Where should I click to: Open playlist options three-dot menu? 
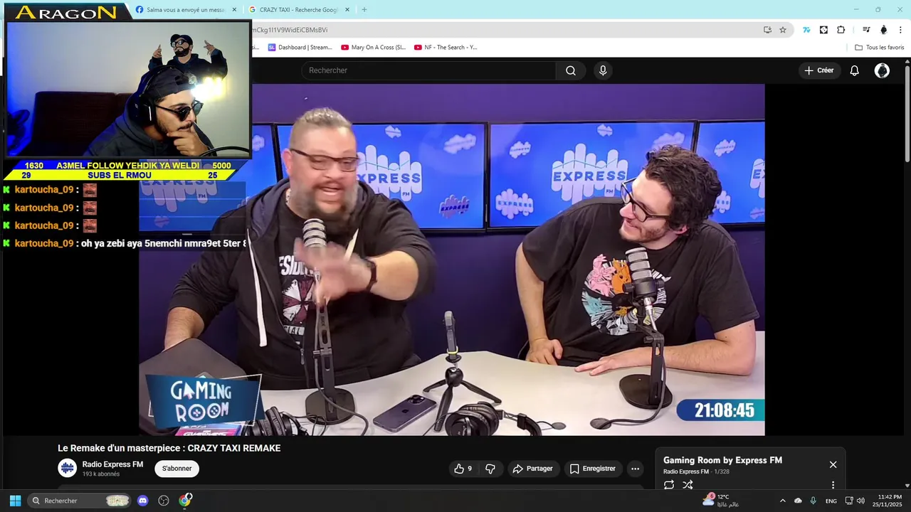coord(833,485)
